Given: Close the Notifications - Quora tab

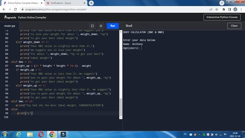Looking at the screenshot, I should tap(84, 3).
